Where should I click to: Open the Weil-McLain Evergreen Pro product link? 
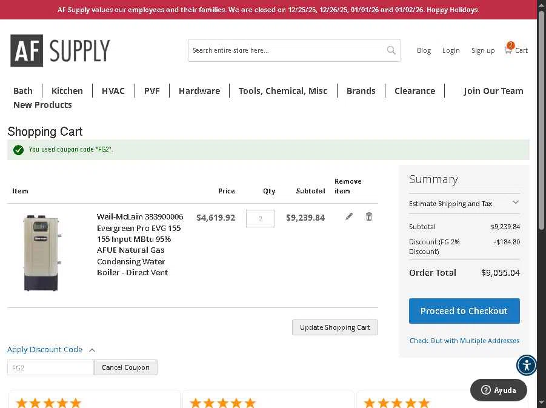tap(139, 244)
